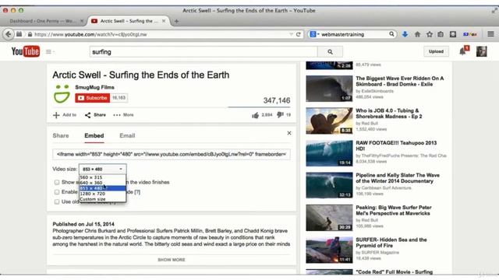
Task: Click the SmugMug Films channel logo
Action: coord(62,93)
